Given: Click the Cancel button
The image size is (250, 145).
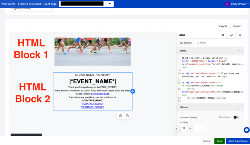Looking at the screenshot, I should click(206, 141).
